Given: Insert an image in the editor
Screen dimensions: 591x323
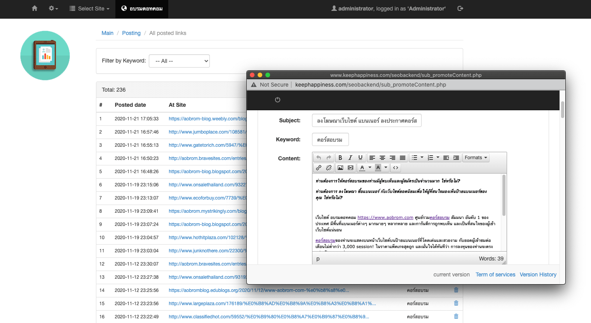Looking at the screenshot, I should click(x=340, y=168).
